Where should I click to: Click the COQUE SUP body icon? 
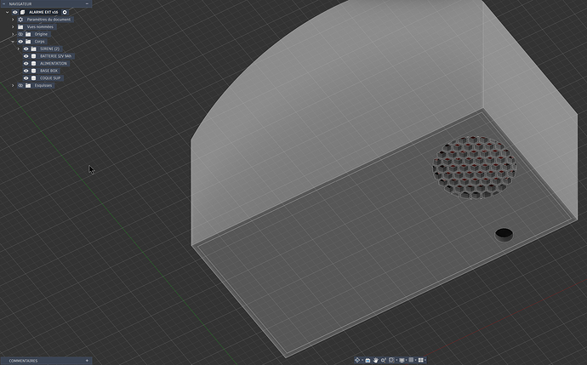pos(33,78)
